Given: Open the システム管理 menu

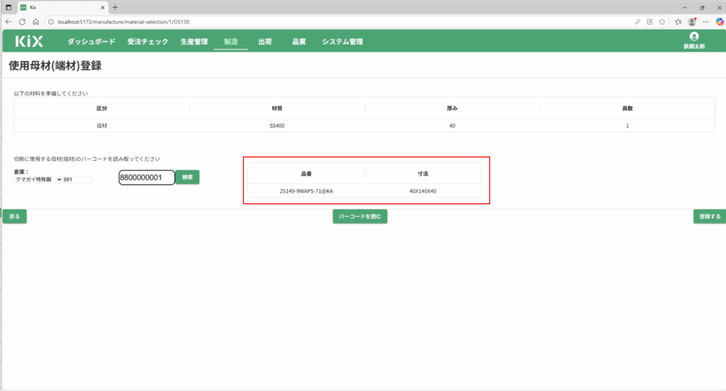Looking at the screenshot, I should [342, 42].
